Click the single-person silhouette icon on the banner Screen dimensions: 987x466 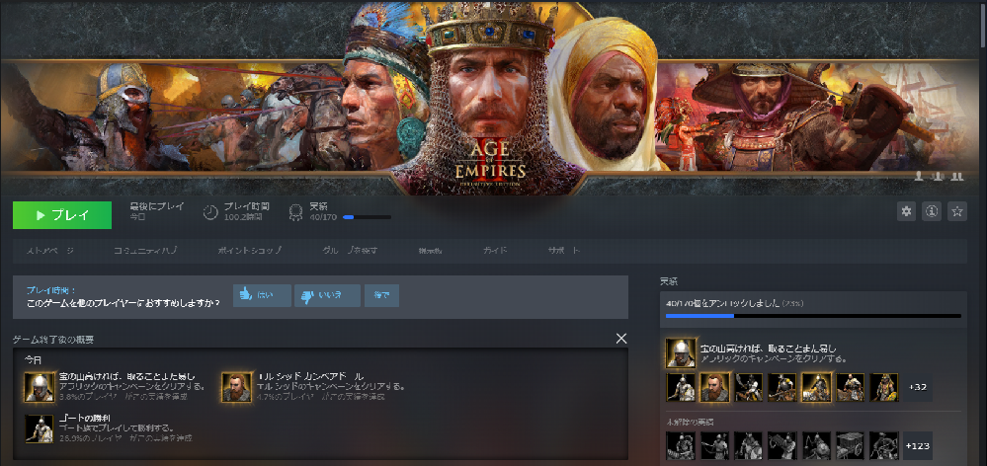tap(919, 176)
